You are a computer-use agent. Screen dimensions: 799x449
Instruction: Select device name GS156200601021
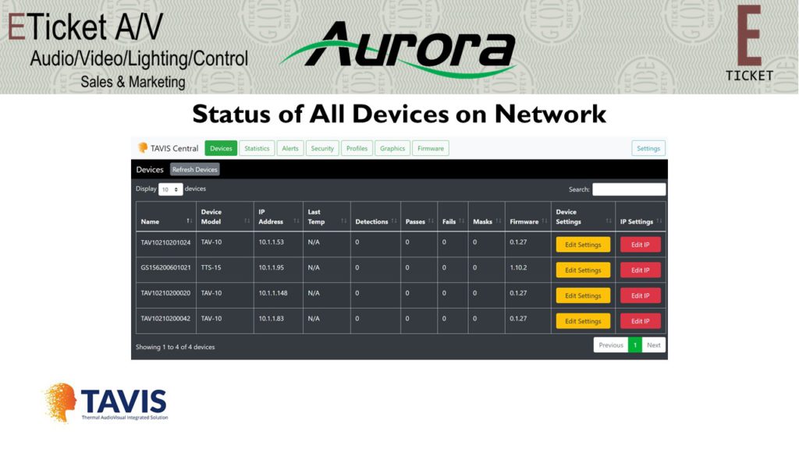[165, 268]
